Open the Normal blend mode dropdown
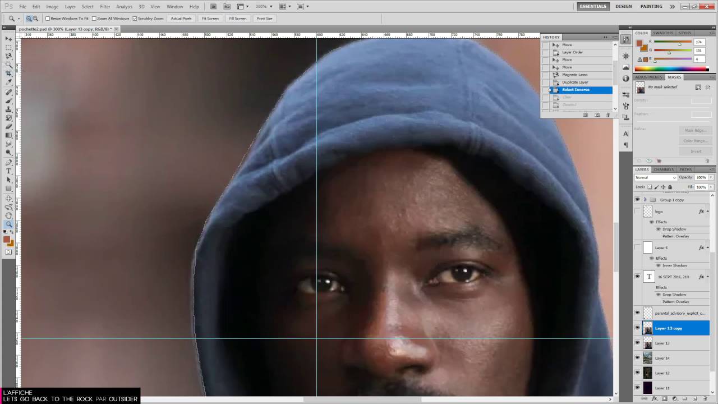 point(656,177)
